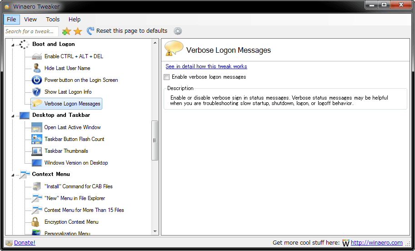
Task: Open settings via the gear icon
Action: tap(178, 31)
